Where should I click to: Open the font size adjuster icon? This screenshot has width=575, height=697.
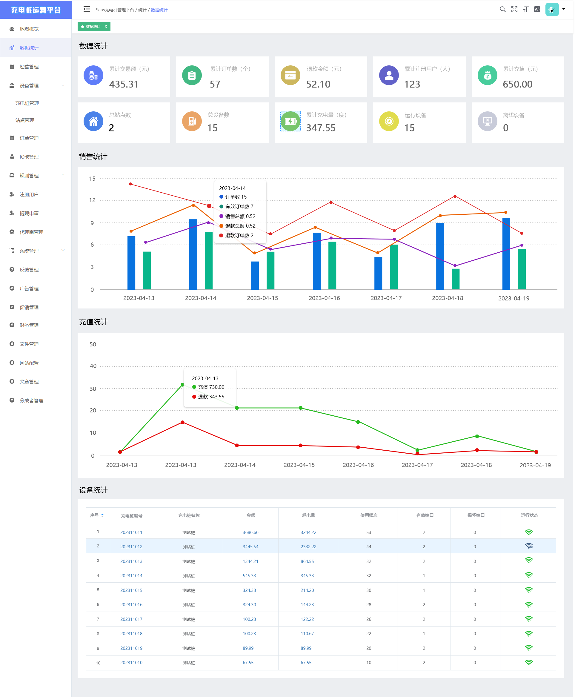pos(526,9)
